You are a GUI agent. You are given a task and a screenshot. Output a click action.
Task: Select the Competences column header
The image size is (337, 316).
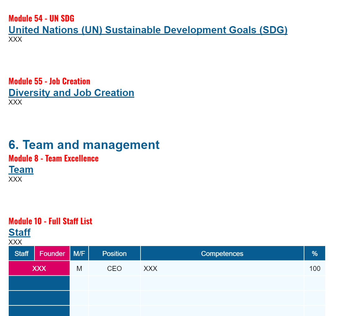[222, 253]
